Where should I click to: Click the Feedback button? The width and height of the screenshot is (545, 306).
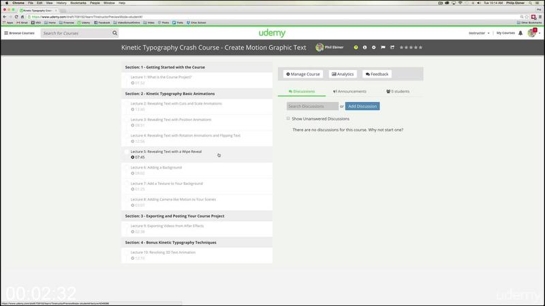(377, 74)
